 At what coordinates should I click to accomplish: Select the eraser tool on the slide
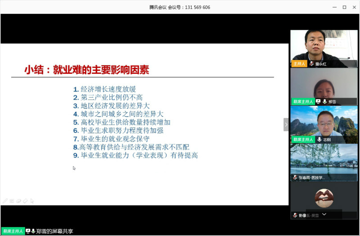pos(25,200)
